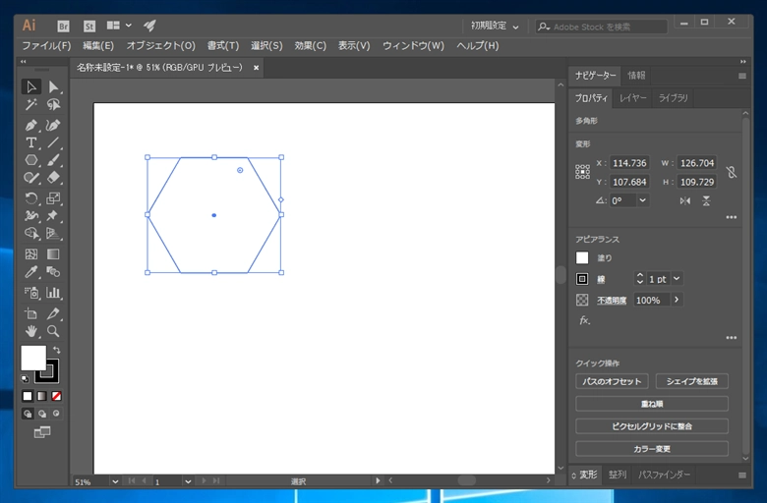Select the Perspective Grid tool
The height and width of the screenshot is (503, 767).
point(53,234)
